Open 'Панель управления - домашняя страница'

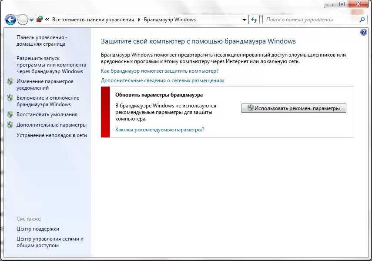click(42, 40)
